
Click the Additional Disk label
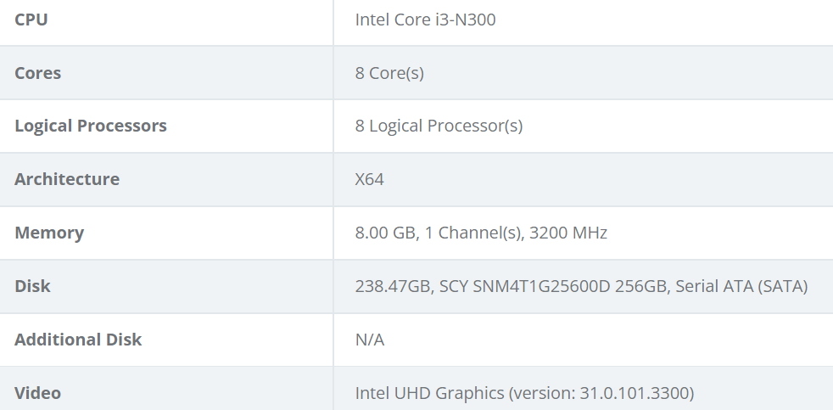(78, 340)
